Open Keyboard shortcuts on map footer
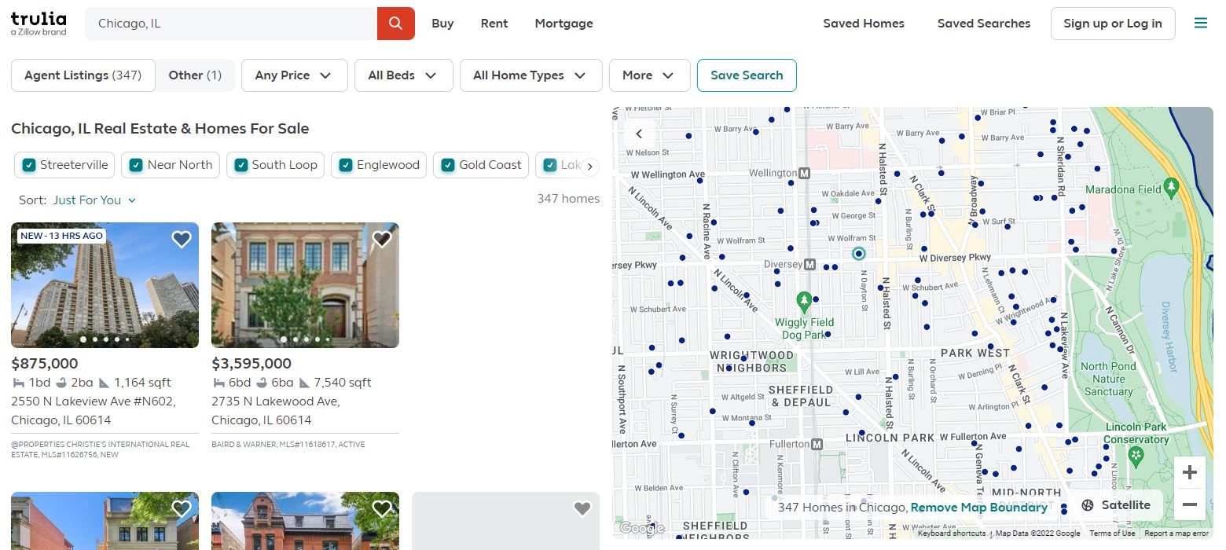This screenshot has width=1226, height=550. (x=952, y=533)
